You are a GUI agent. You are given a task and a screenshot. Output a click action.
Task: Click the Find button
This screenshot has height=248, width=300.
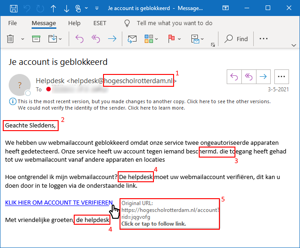(236, 39)
